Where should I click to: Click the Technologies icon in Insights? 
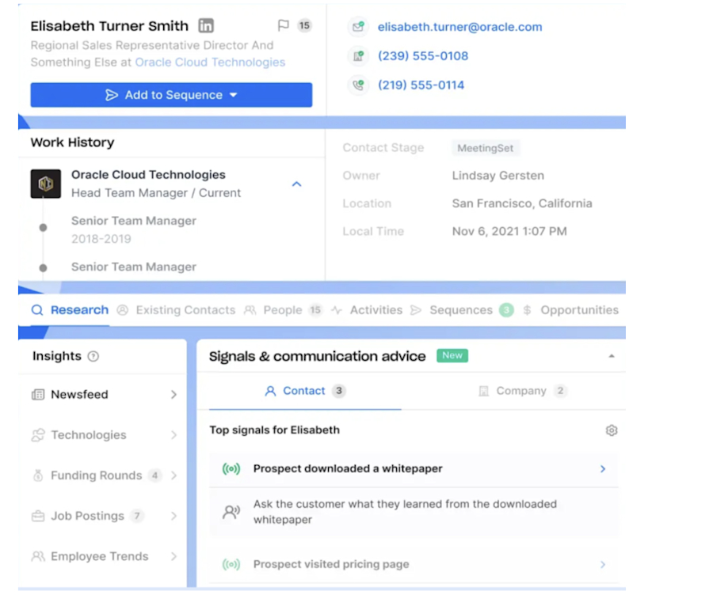(x=38, y=435)
